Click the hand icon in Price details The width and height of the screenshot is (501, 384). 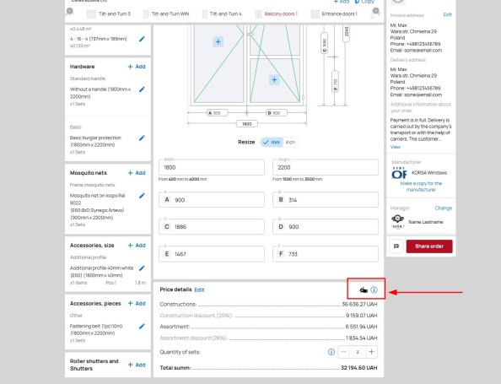[364, 290]
